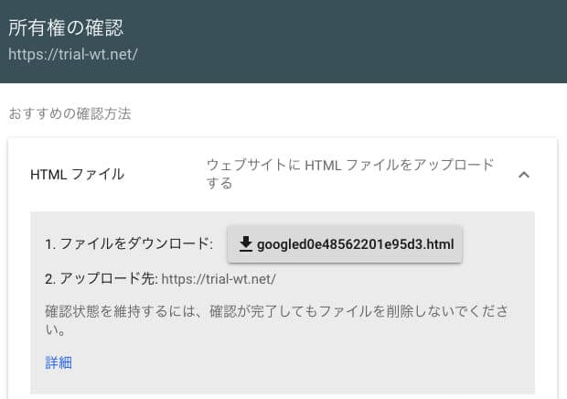
Task: Click ウェブサイトに HTML ファイルをアップロードする description
Action: pos(350,174)
